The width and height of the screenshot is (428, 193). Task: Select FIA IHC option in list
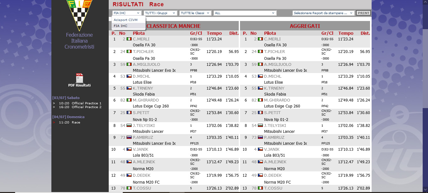click(129, 26)
